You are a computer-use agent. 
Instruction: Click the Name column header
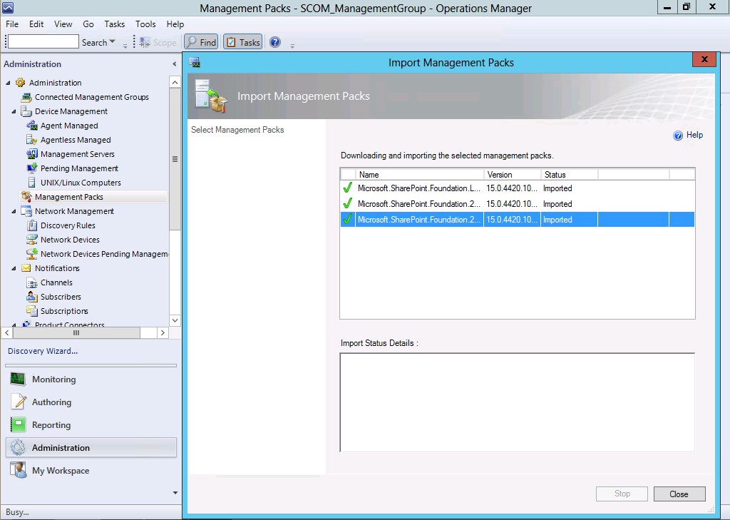point(419,174)
